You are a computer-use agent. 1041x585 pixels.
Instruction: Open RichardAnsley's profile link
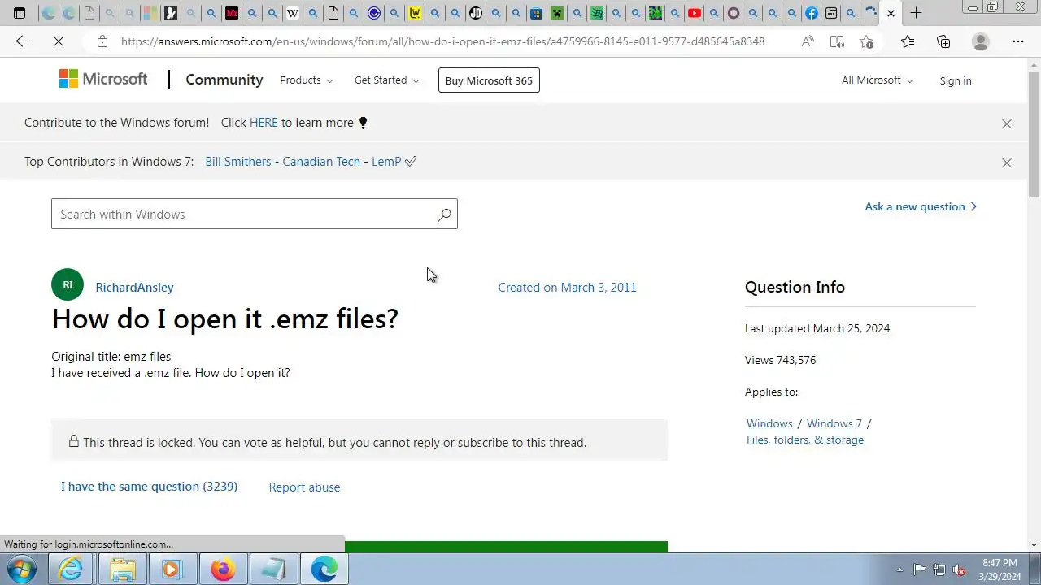(x=134, y=288)
